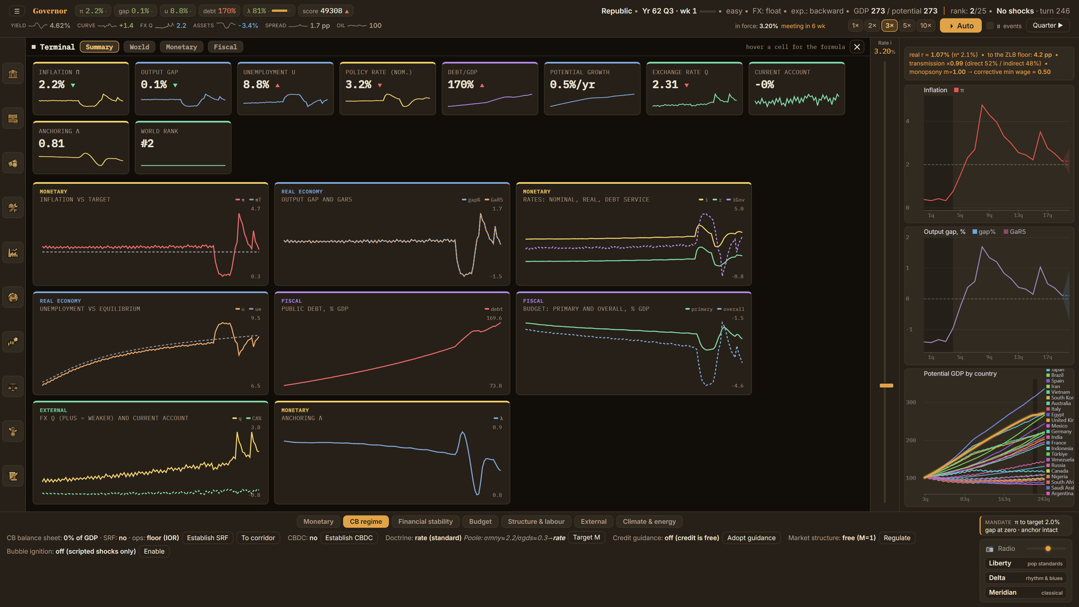Switch to the Monetary terminal tab
The image size is (1079, 607).
pos(181,47)
